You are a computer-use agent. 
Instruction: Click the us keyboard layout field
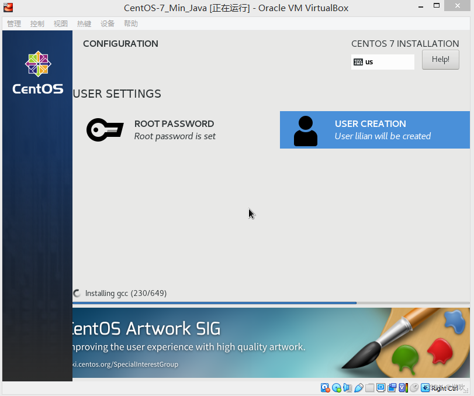(382, 62)
